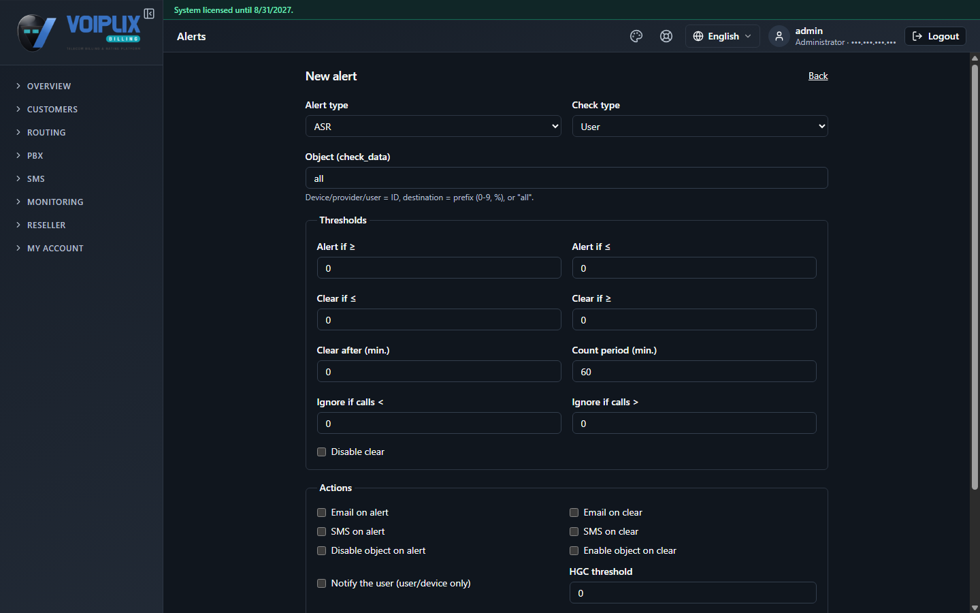
Task: Focus the Alert if ≤ field
Action: click(x=694, y=268)
